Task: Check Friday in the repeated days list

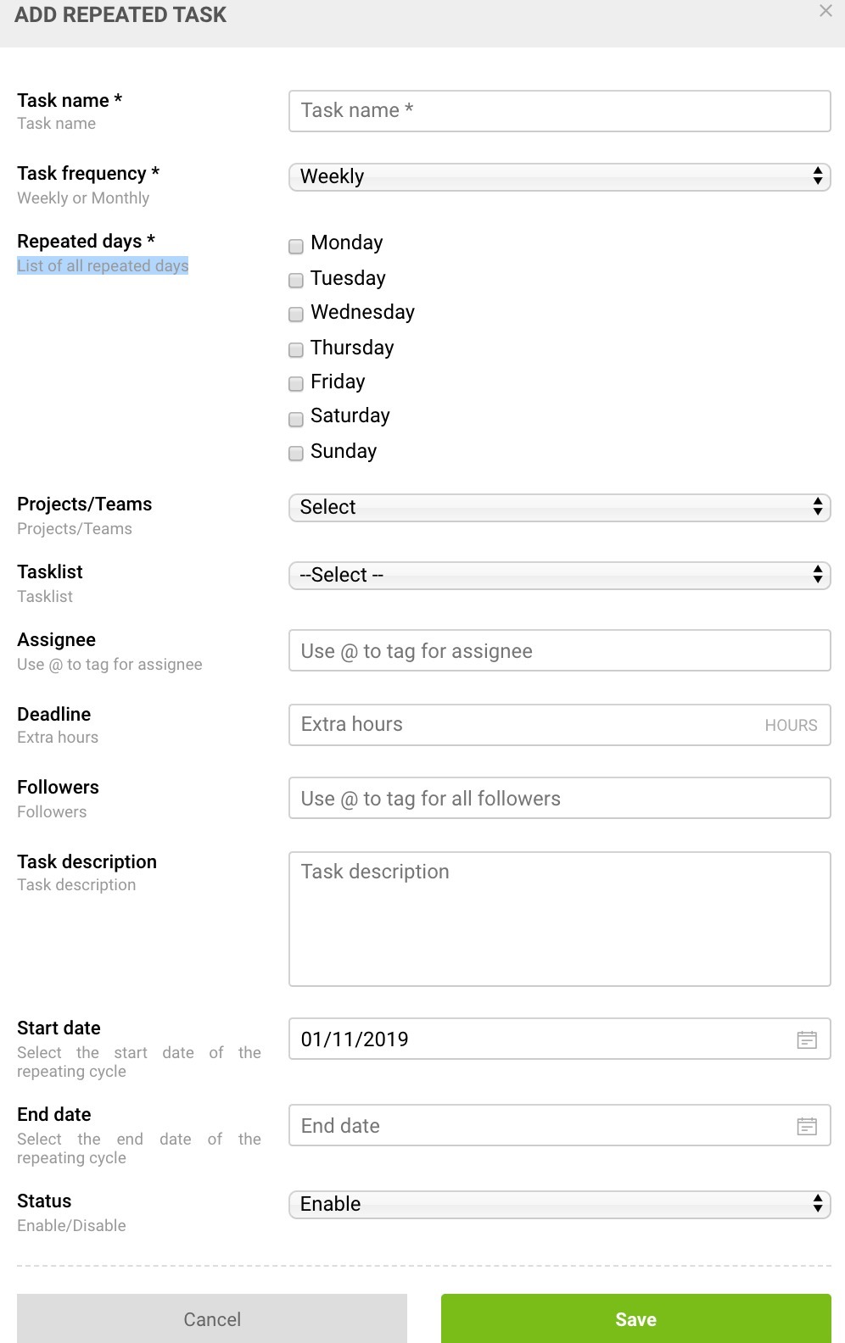Action: 295,384
